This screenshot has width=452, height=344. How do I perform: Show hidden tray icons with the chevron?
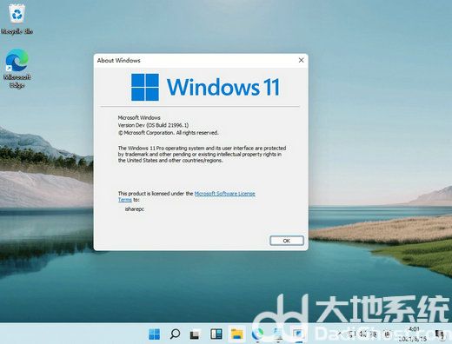click(341, 334)
